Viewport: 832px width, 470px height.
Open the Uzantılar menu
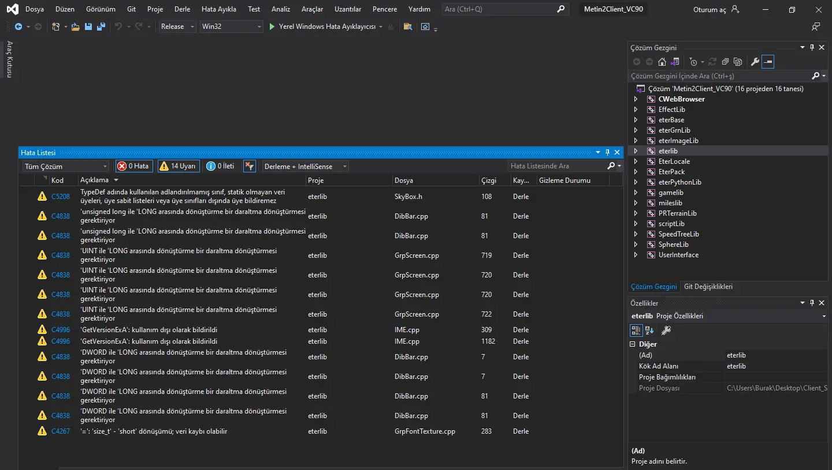tap(348, 9)
